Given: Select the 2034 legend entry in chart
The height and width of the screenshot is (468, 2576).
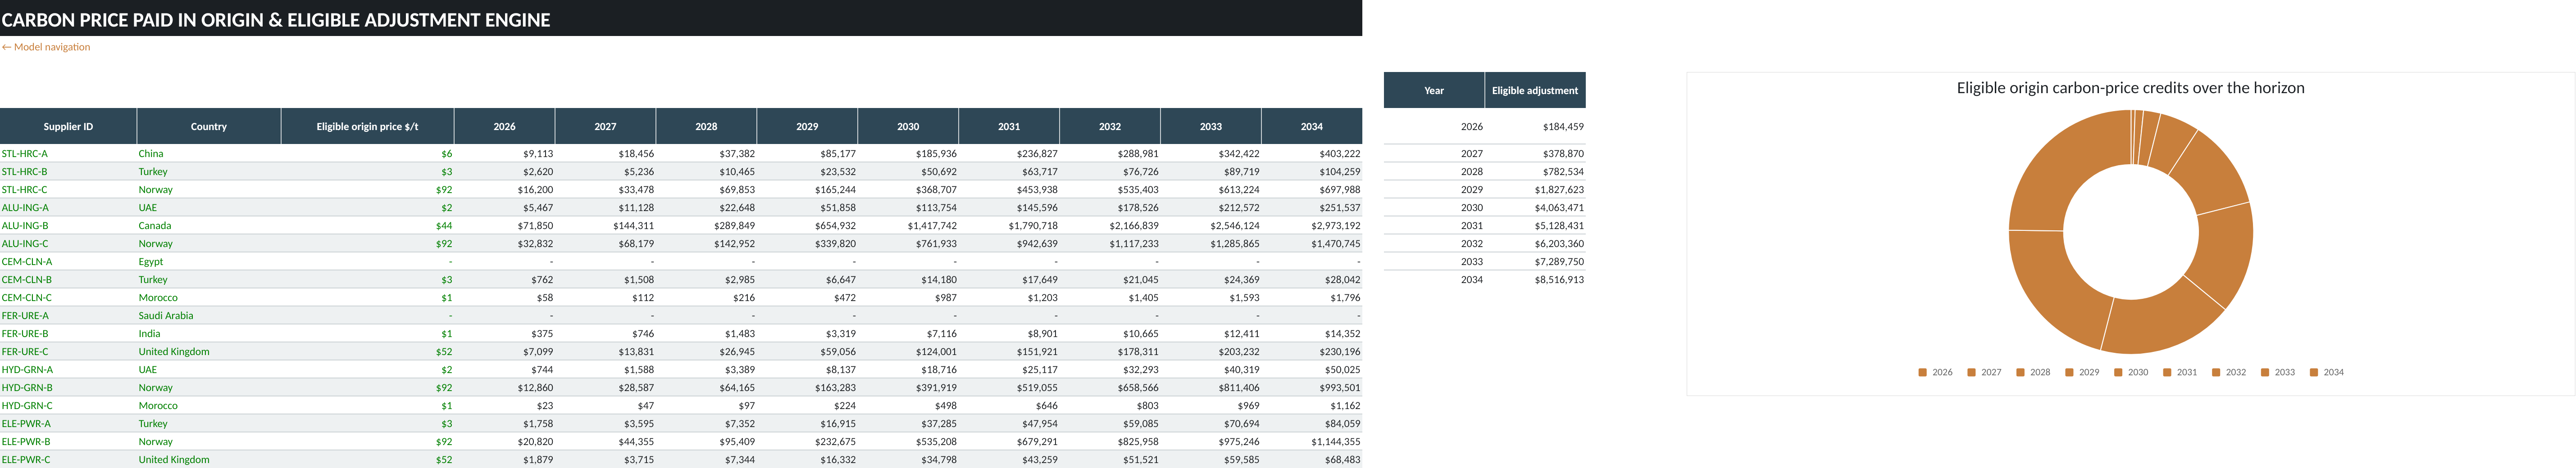Looking at the screenshot, I should (x=2327, y=372).
